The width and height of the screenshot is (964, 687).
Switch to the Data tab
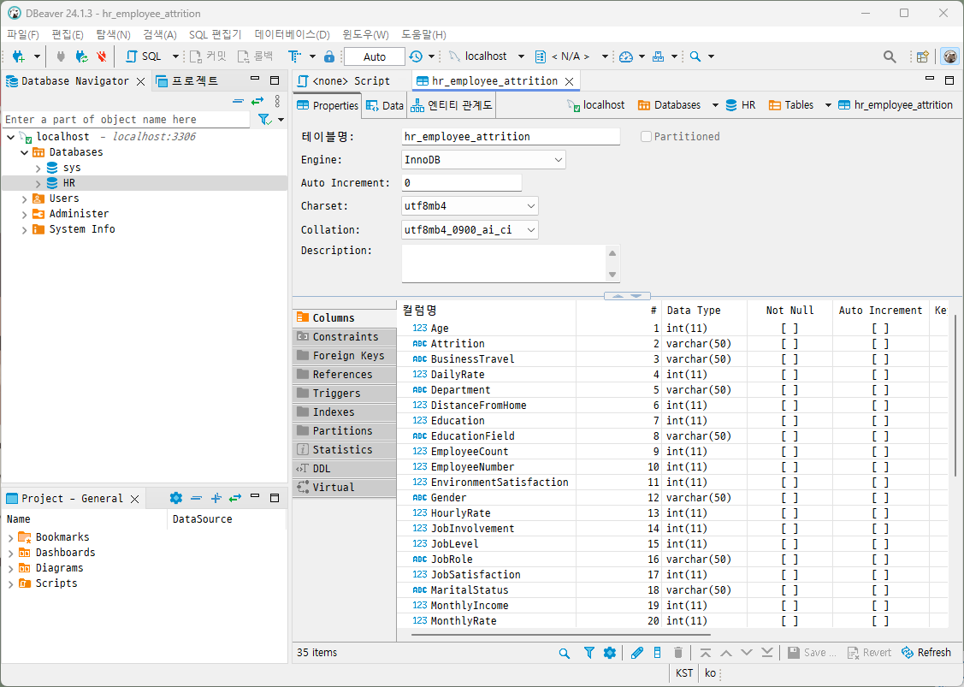coord(386,106)
